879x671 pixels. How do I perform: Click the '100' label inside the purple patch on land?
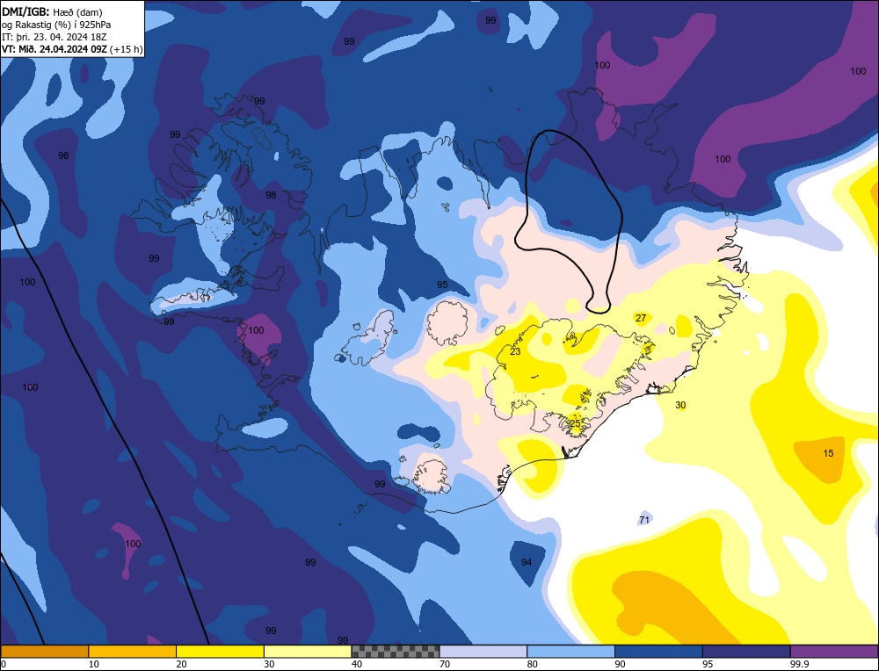[256, 330]
